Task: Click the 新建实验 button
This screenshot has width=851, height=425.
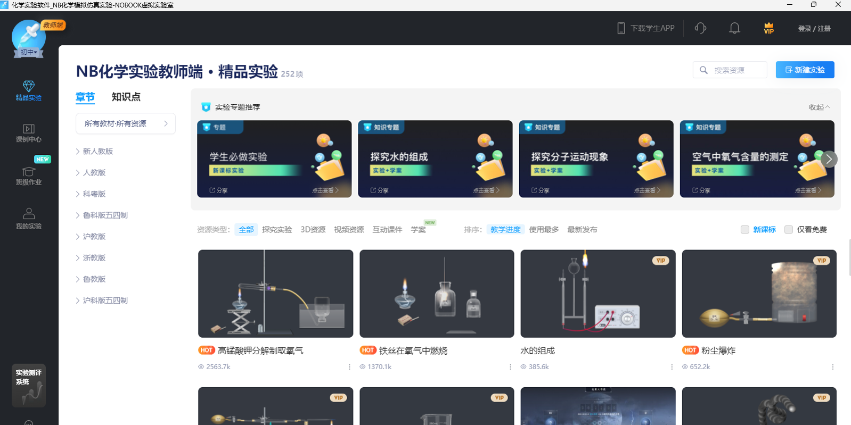Action: click(805, 70)
